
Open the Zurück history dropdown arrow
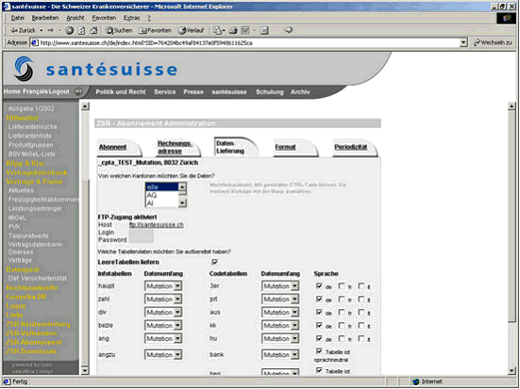tap(42, 30)
